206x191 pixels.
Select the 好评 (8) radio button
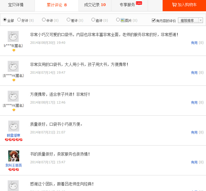(x=19, y=20)
